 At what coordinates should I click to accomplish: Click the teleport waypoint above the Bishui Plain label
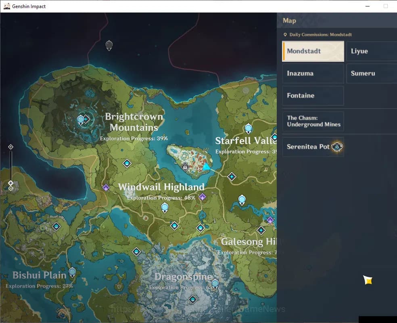56,226
